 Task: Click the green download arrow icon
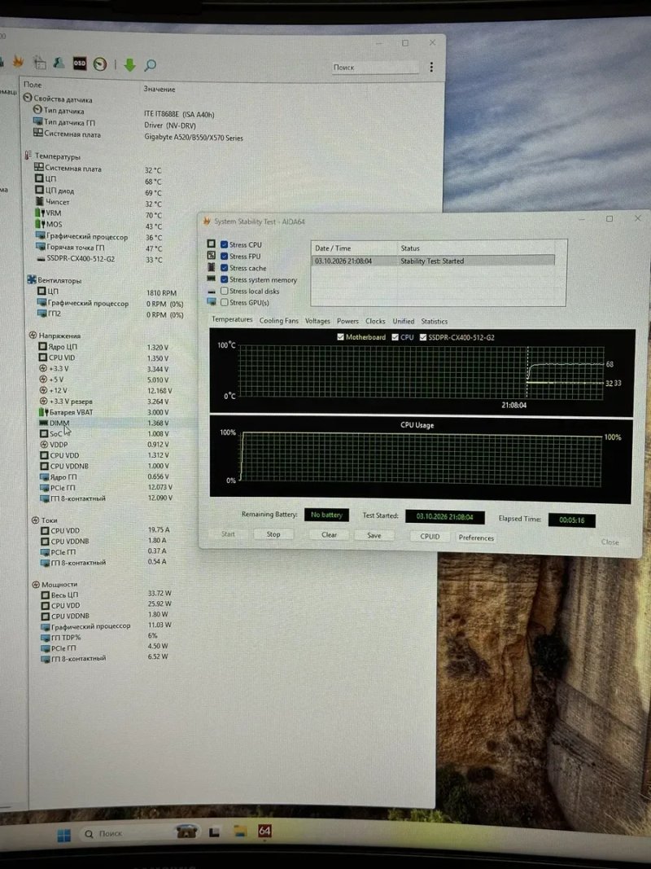(129, 65)
